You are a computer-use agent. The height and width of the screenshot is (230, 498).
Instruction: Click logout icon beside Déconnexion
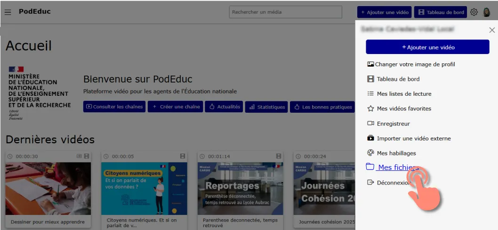pos(370,182)
